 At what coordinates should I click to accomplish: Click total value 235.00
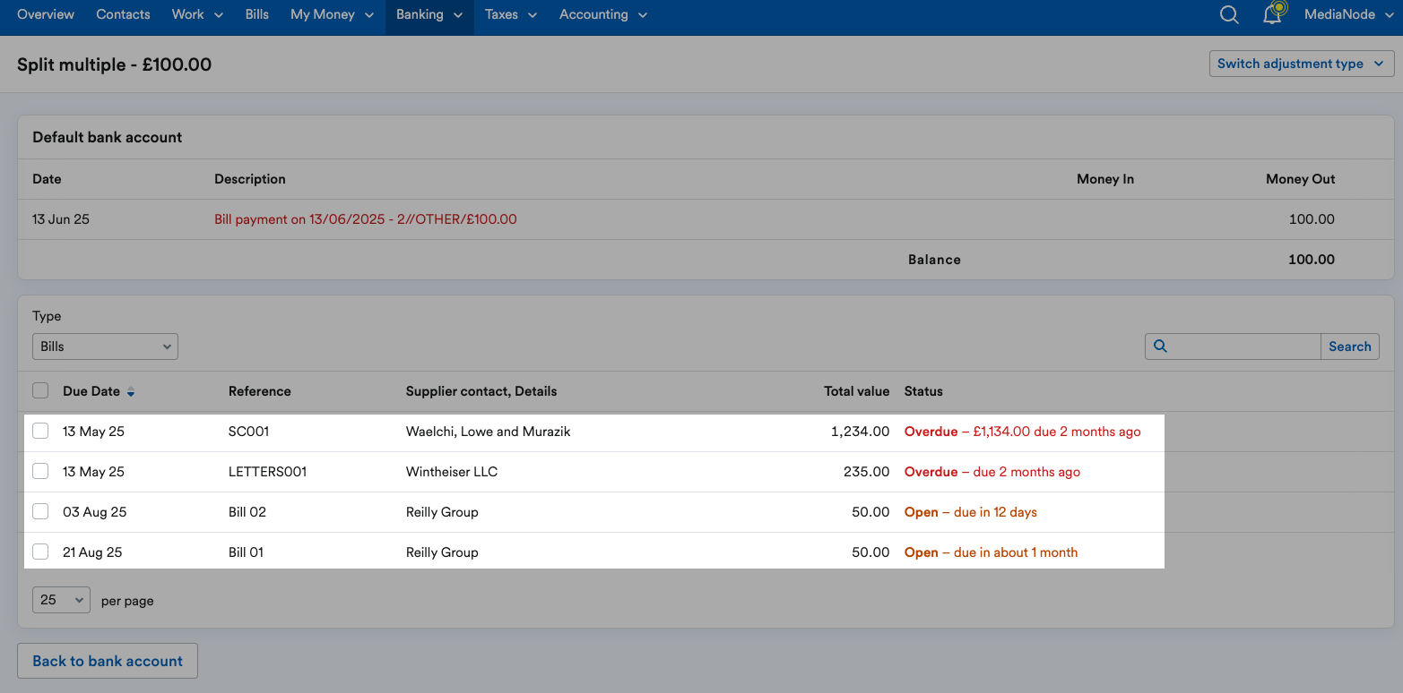[867, 472]
